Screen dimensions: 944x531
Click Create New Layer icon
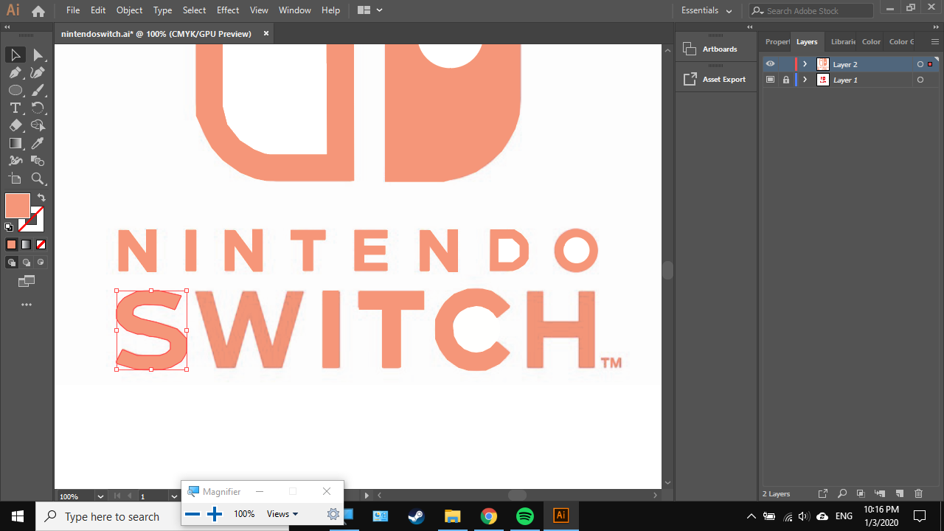(899, 493)
